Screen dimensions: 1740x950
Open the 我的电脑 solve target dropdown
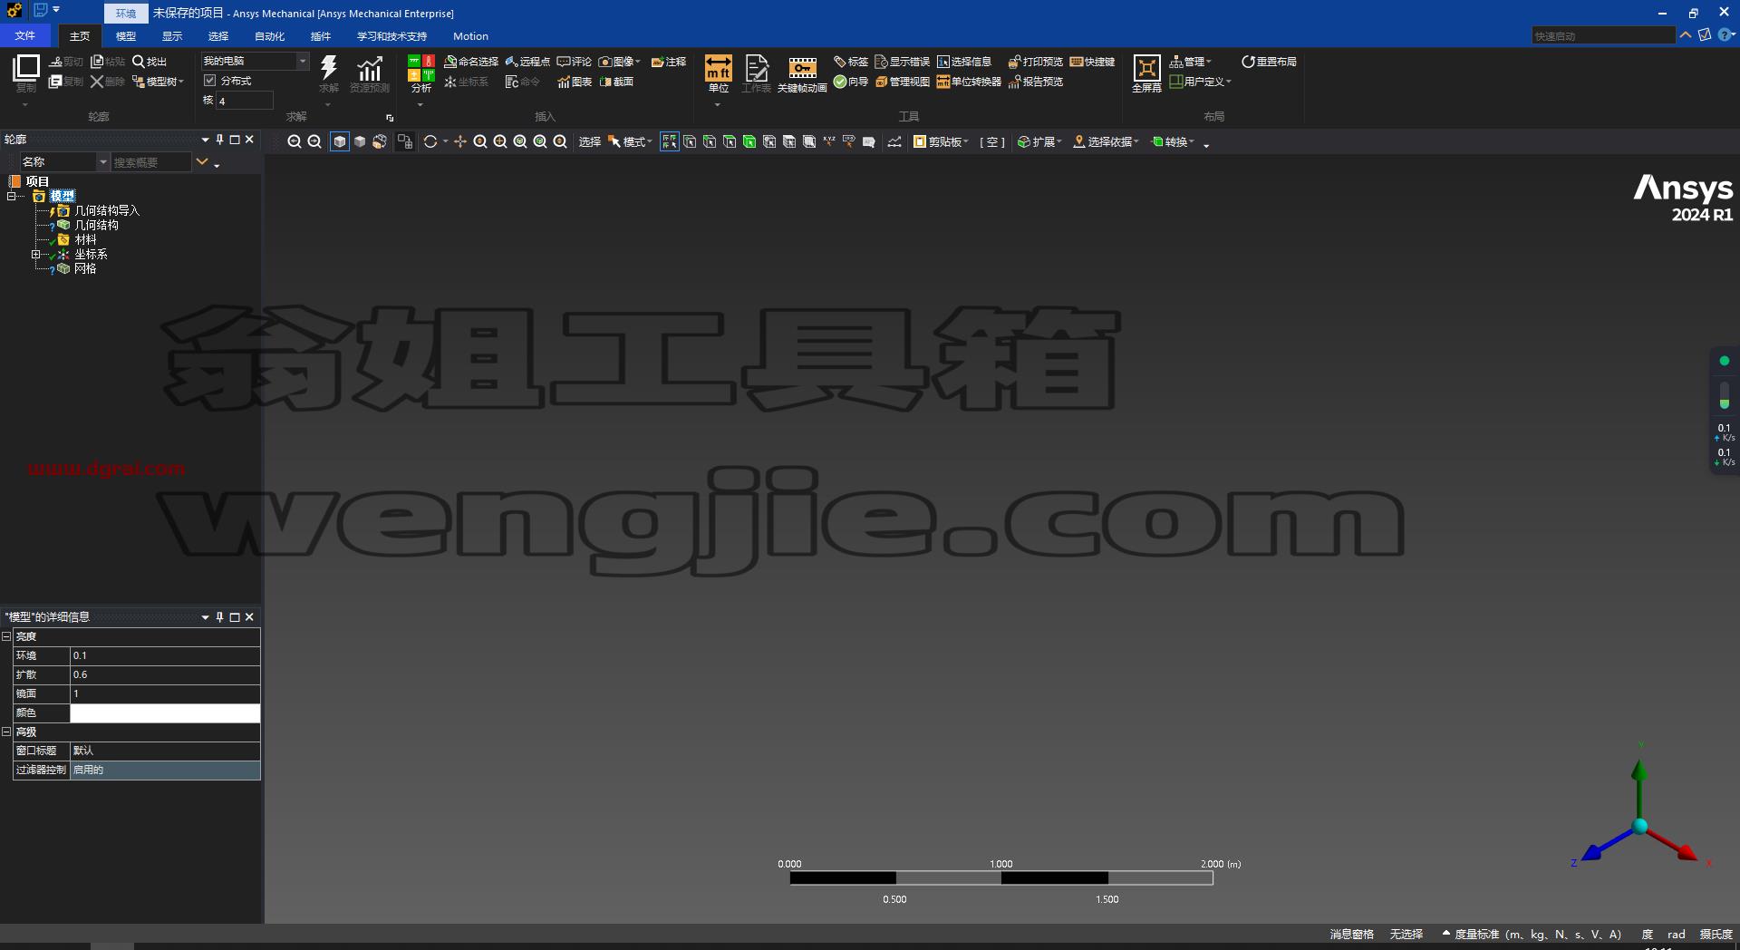255,61
